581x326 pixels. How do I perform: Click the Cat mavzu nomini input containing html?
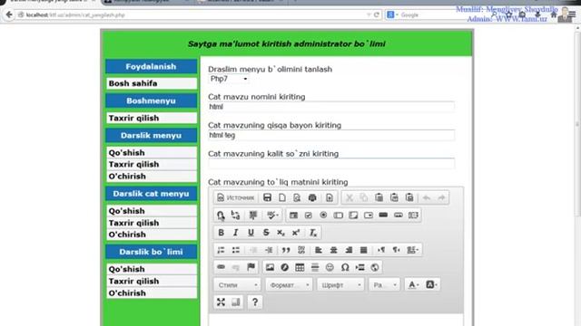[331, 107]
